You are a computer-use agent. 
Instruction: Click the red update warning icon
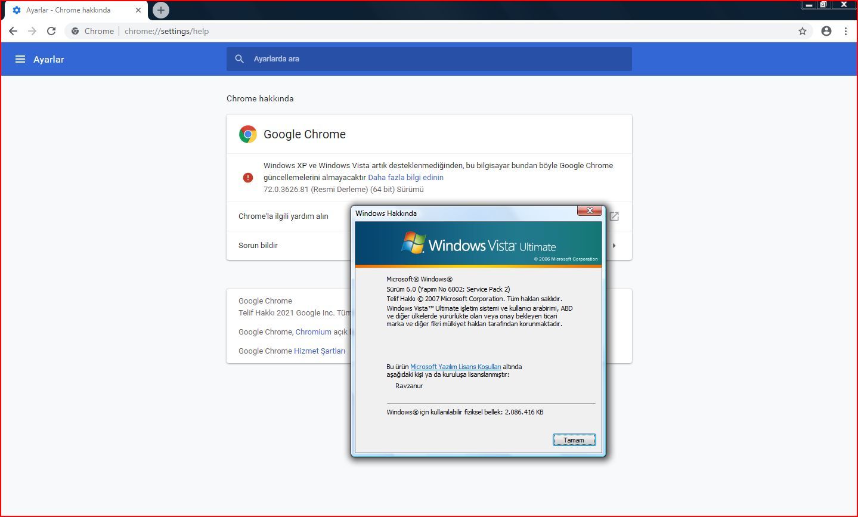pos(248,177)
